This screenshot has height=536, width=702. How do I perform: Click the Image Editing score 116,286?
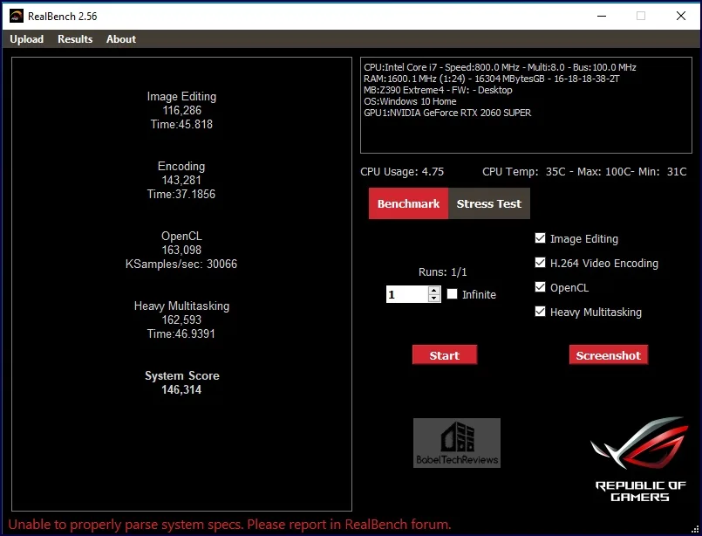click(181, 110)
